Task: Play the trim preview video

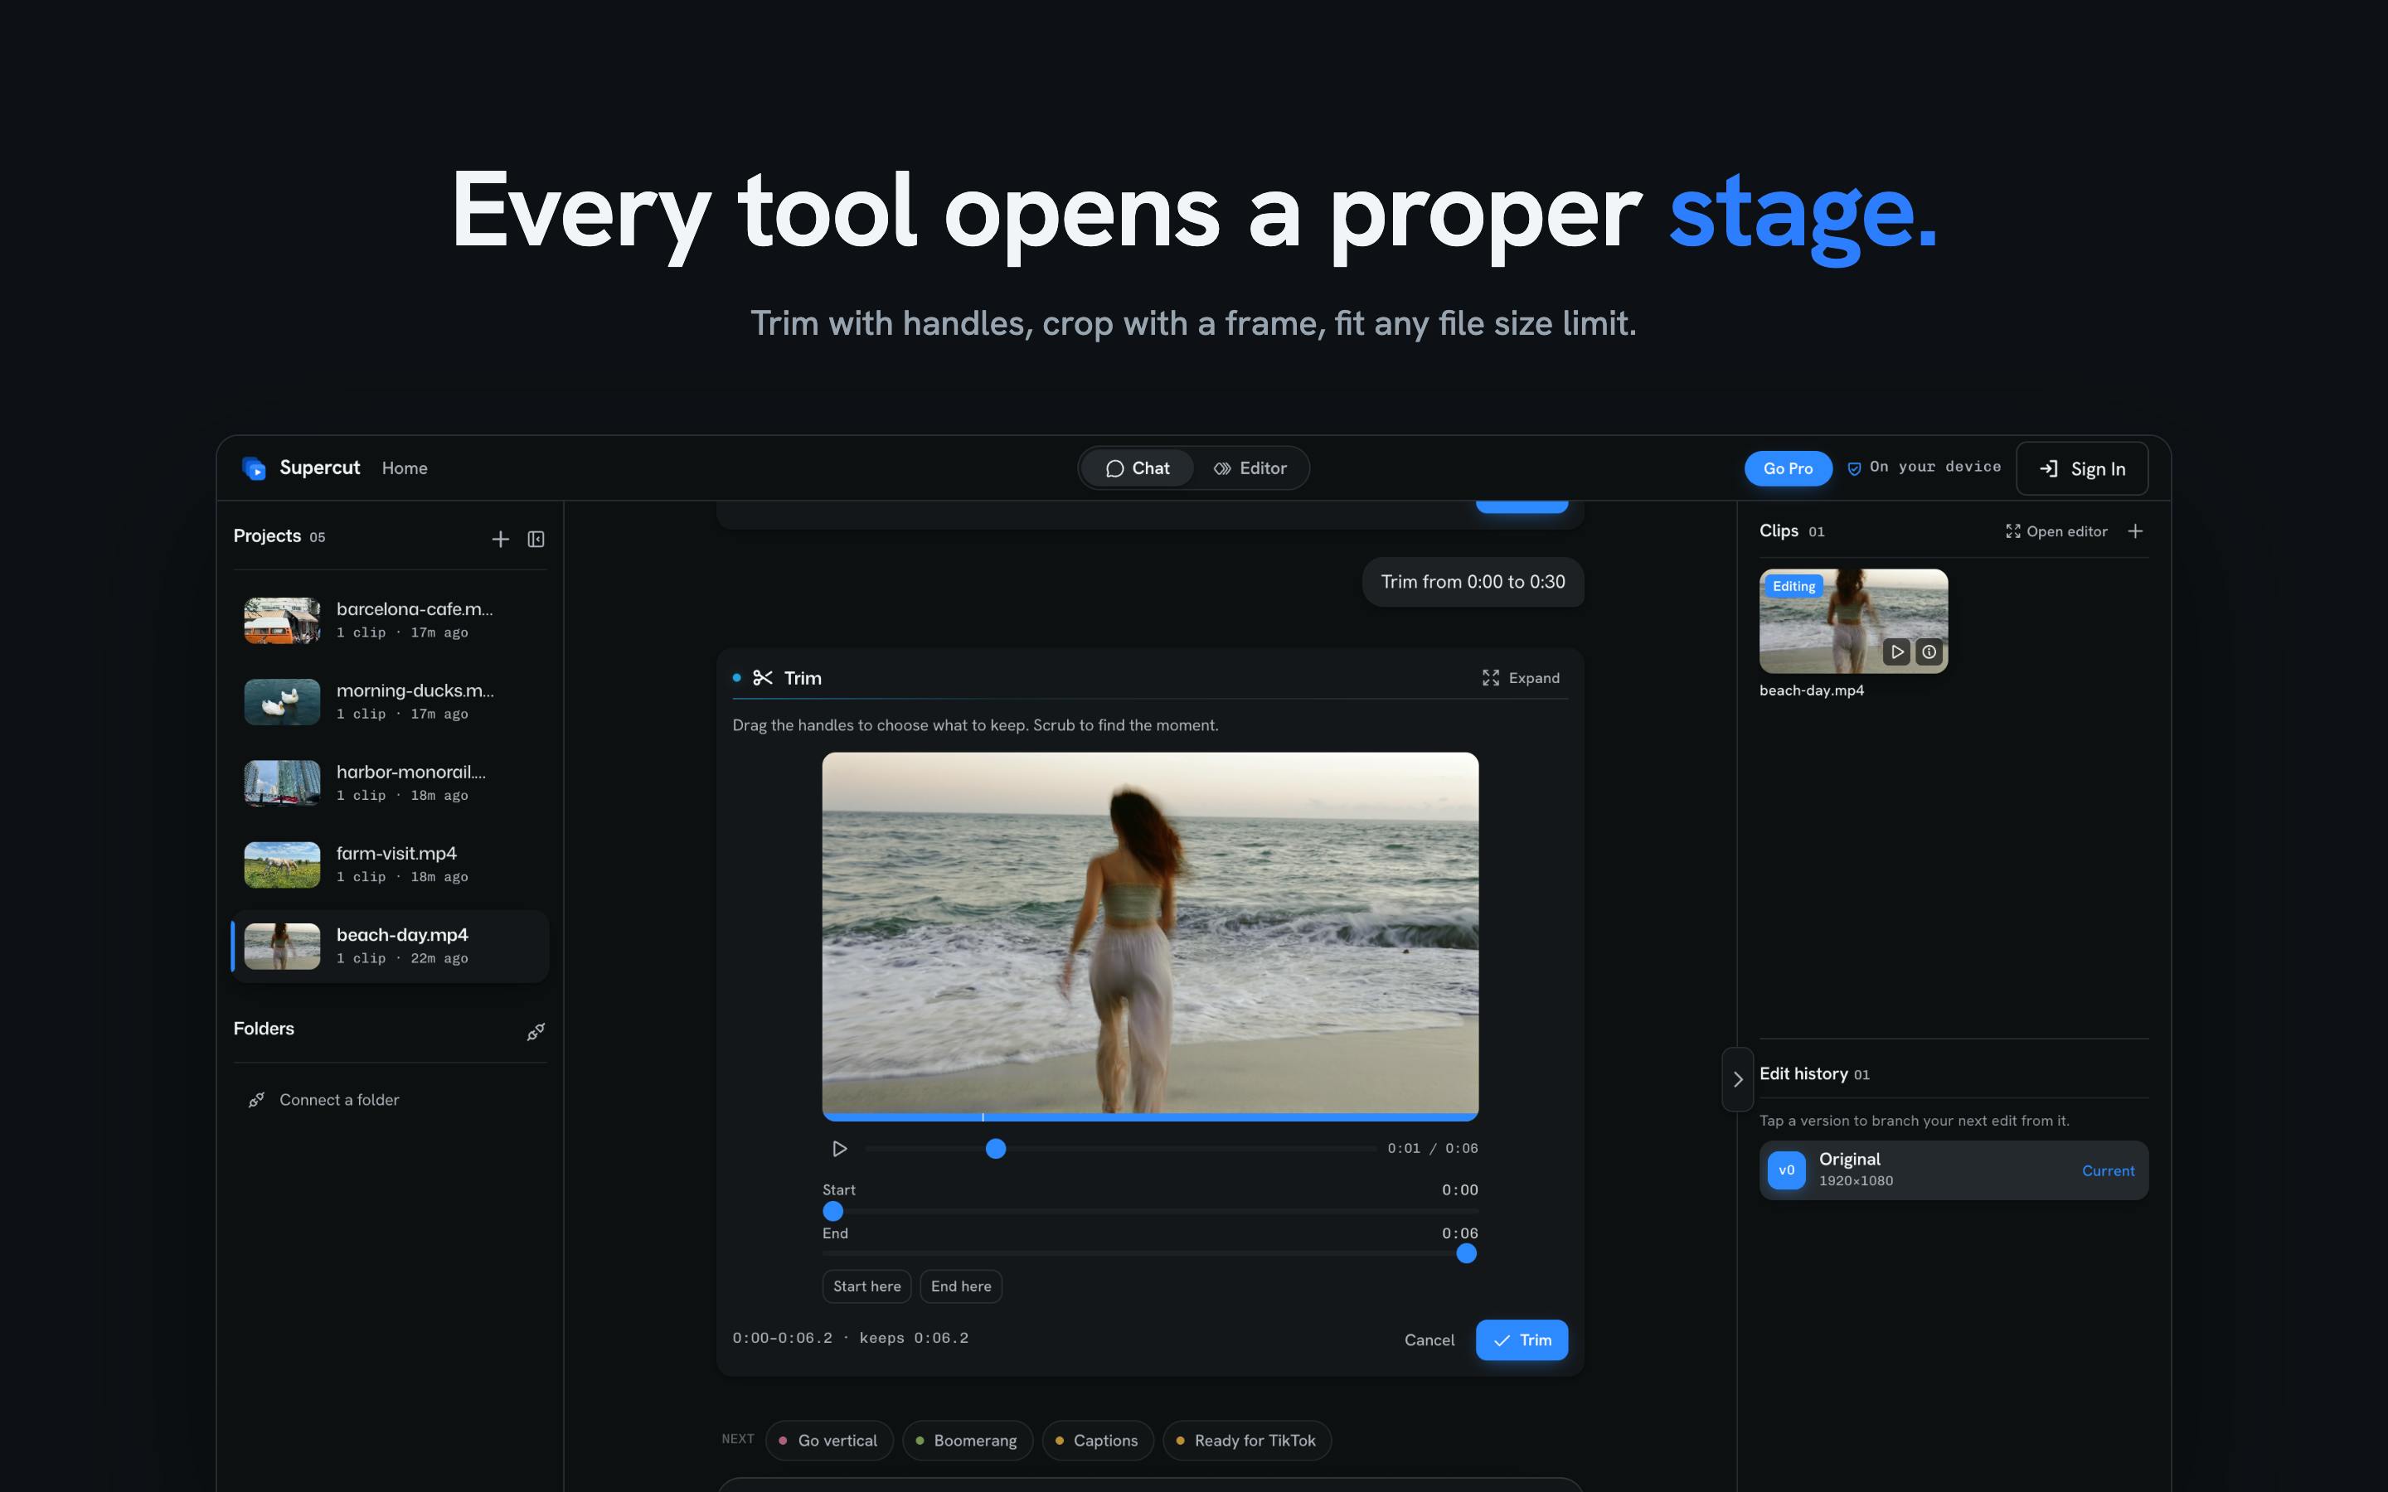Action: click(839, 1149)
